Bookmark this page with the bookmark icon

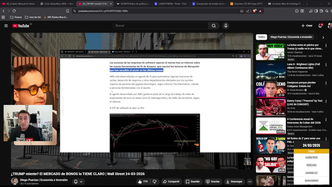(68, 11)
